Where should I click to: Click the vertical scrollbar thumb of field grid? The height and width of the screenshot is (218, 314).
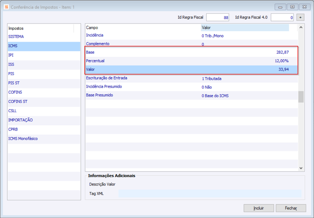[x=301, y=97]
